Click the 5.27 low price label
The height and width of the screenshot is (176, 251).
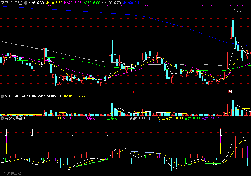click(x=65, y=89)
